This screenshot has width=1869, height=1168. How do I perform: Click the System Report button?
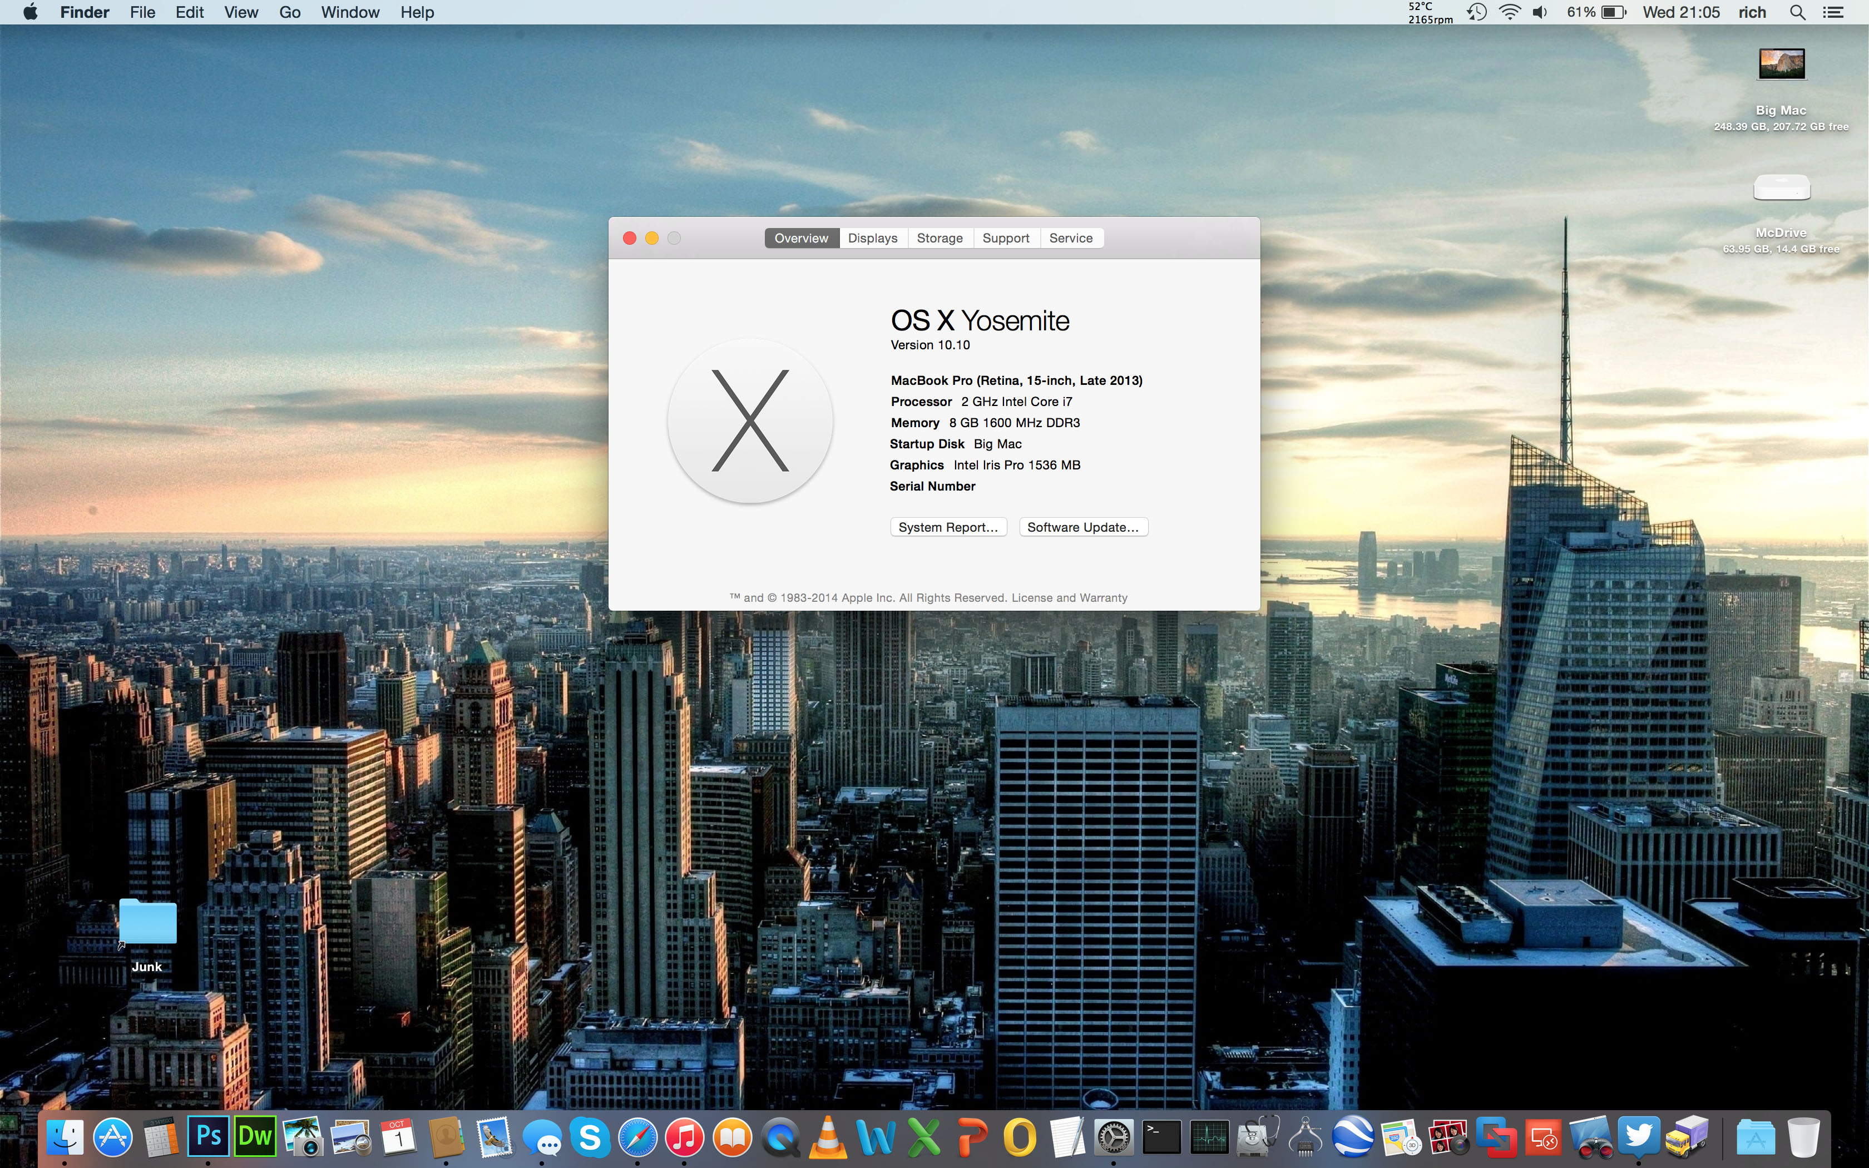click(948, 527)
